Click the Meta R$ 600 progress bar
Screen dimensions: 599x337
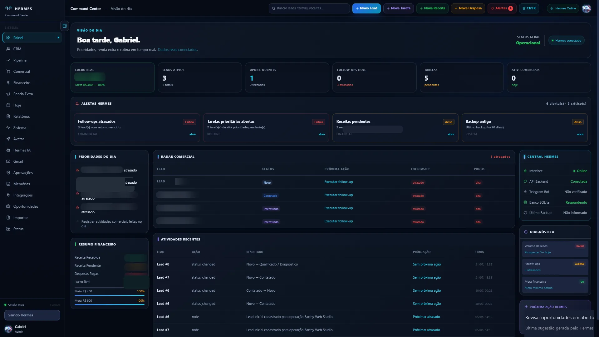pos(110,305)
